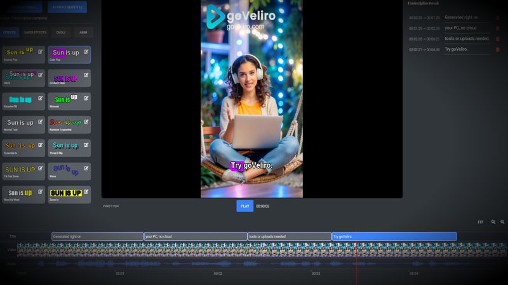
Task: Click the 00:04 mark on the timeline ruler
Action: (x=414, y=274)
